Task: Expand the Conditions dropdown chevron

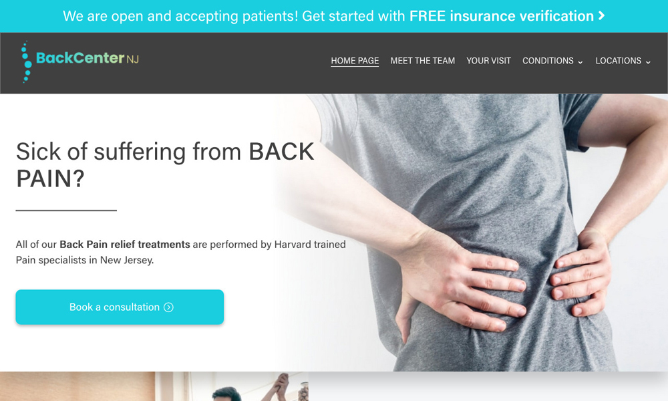Action: (580, 62)
